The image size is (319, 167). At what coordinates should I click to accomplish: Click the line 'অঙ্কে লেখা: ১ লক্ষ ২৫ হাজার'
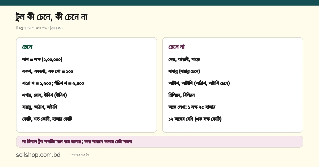click(192, 107)
